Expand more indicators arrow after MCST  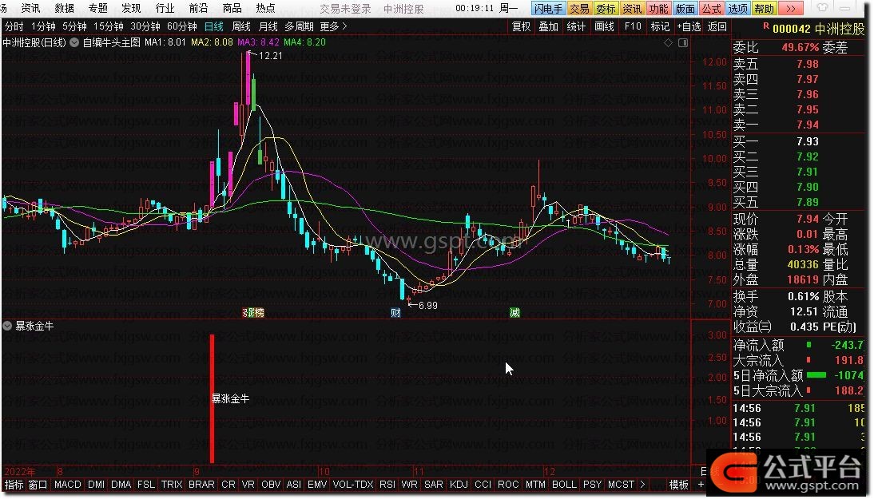click(642, 485)
